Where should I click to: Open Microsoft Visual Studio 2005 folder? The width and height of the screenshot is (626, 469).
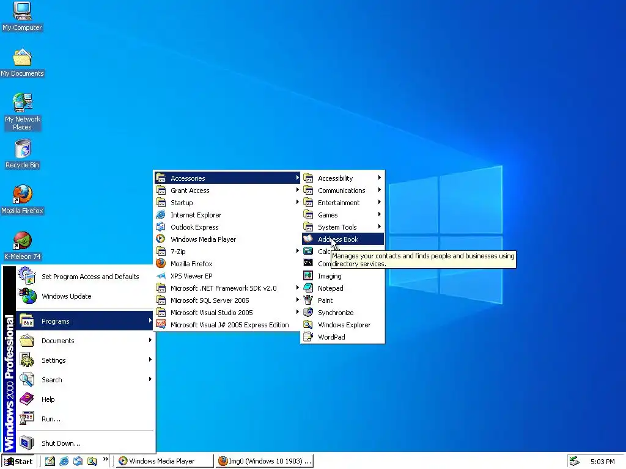coord(227,313)
